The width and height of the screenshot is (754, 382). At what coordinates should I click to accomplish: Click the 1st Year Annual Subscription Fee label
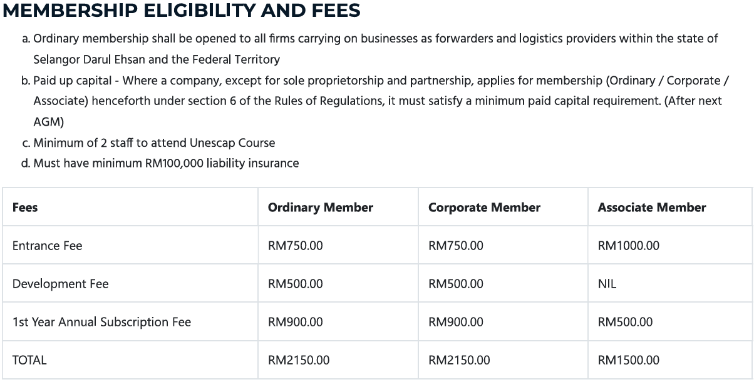(101, 322)
